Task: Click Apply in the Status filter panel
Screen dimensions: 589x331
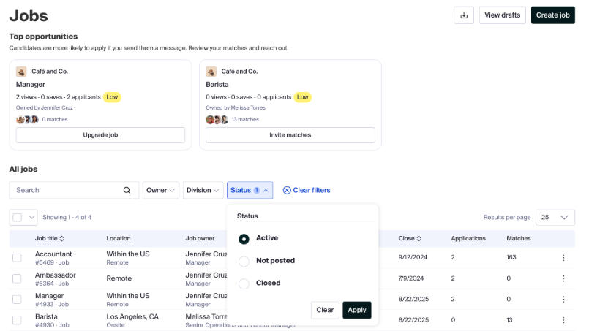Action: (x=357, y=310)
